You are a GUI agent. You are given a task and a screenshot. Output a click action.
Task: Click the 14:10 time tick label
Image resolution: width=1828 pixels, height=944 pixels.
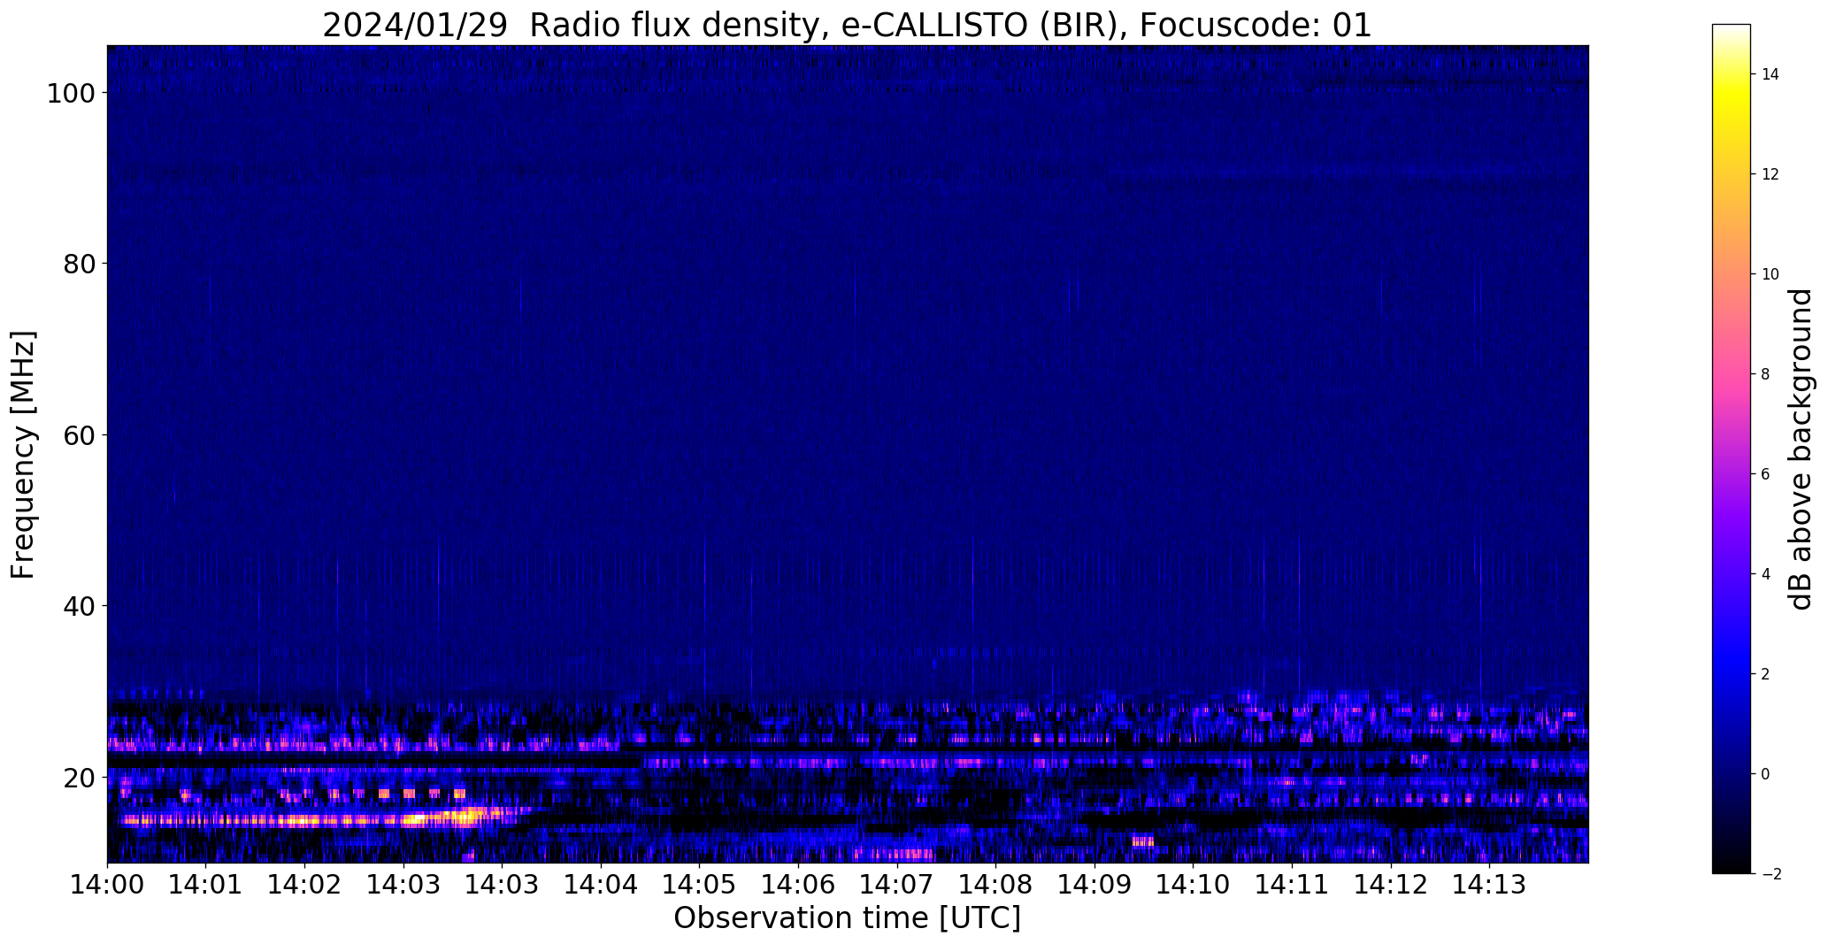pos(1193,884)
